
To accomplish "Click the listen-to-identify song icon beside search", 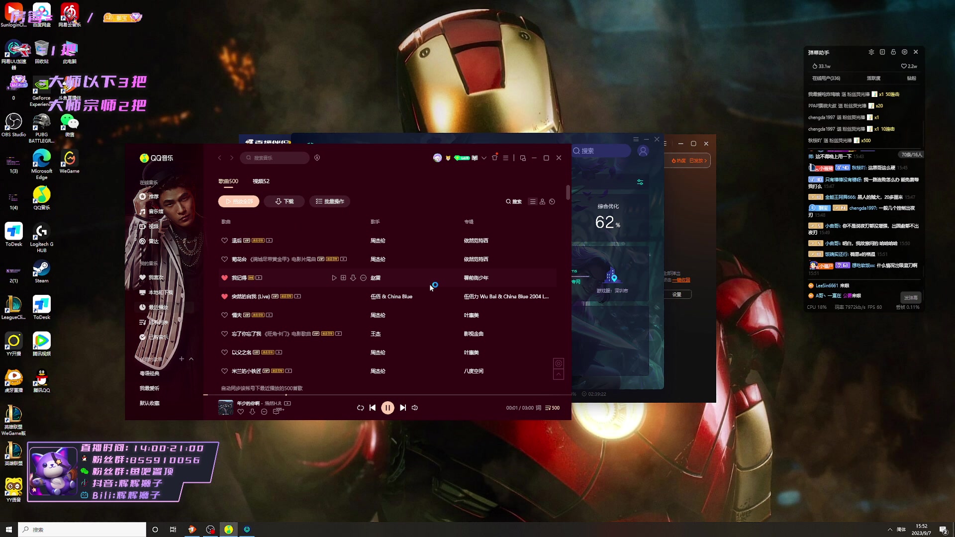I will 317,158.
